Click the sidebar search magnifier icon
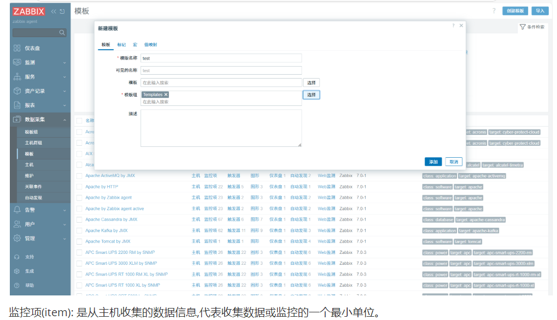Image resolution: width=557 pixels, height=320 pixels. (x=62, y=33)
